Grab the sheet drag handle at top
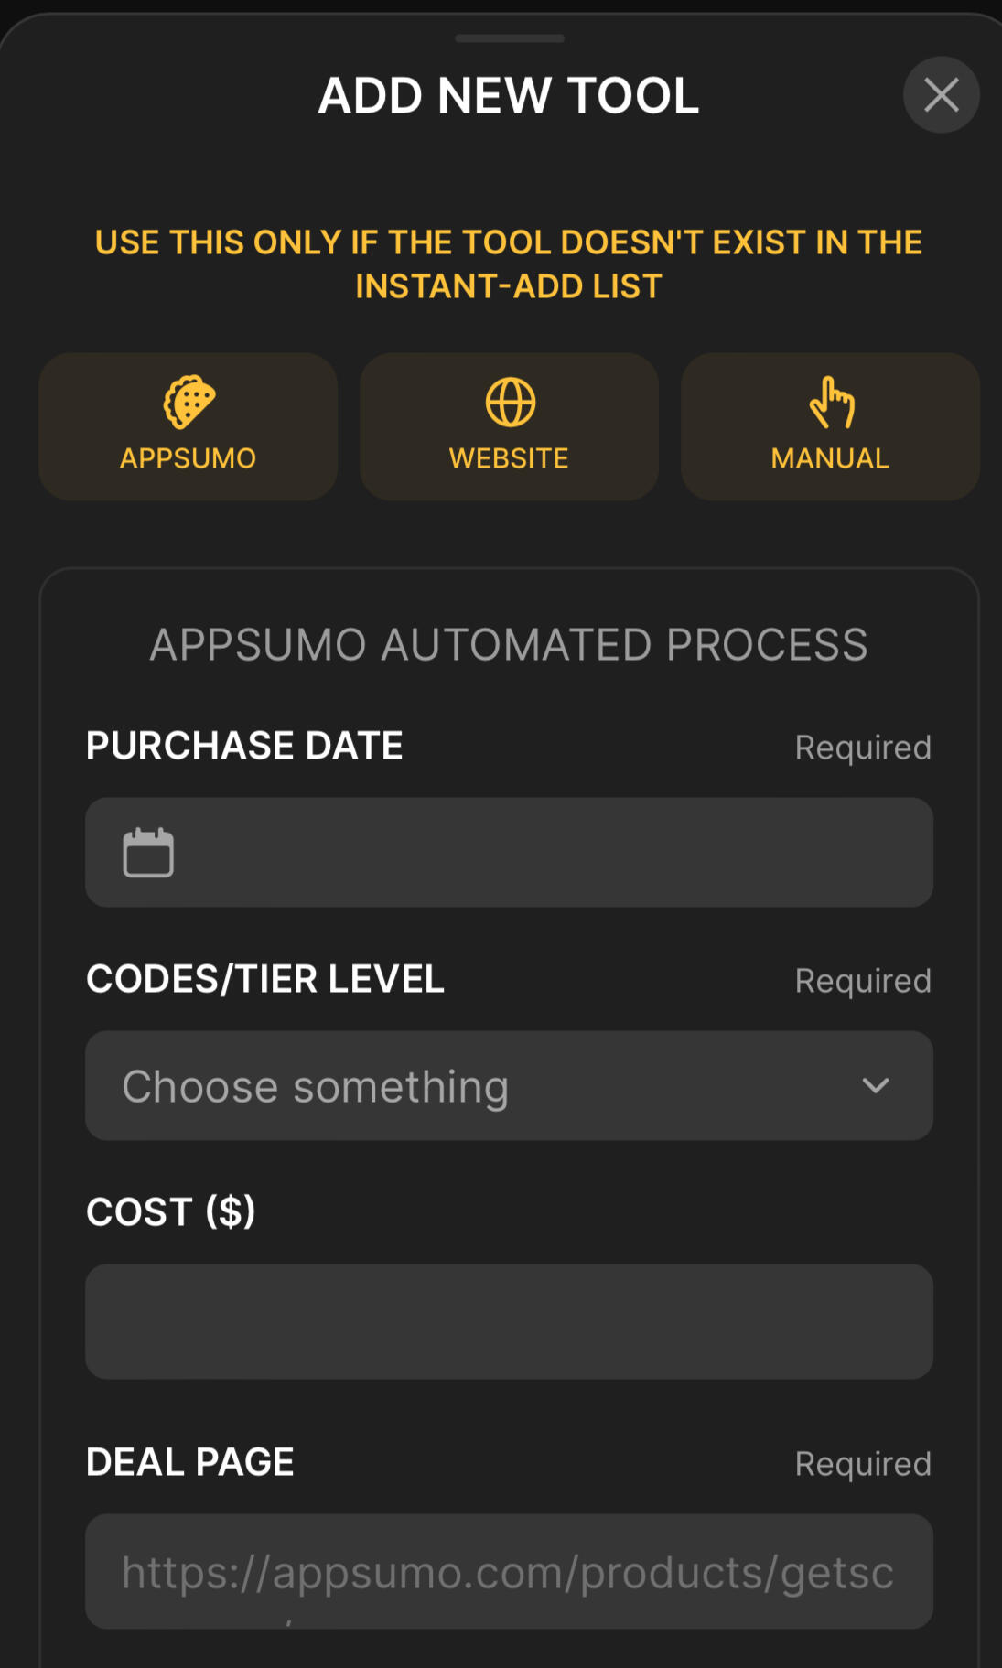Viewport: 1002px width, 1668px height. coord(509,38)
